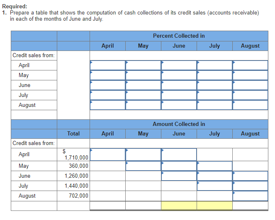This screenshot has height=220, width=275.
Task: Select percent cell for June sales collected in May
Action: tap(143, 85)
